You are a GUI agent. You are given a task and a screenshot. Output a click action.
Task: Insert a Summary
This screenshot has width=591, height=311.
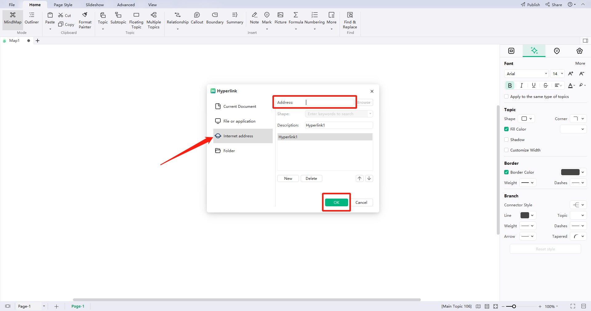click(235, 18)
